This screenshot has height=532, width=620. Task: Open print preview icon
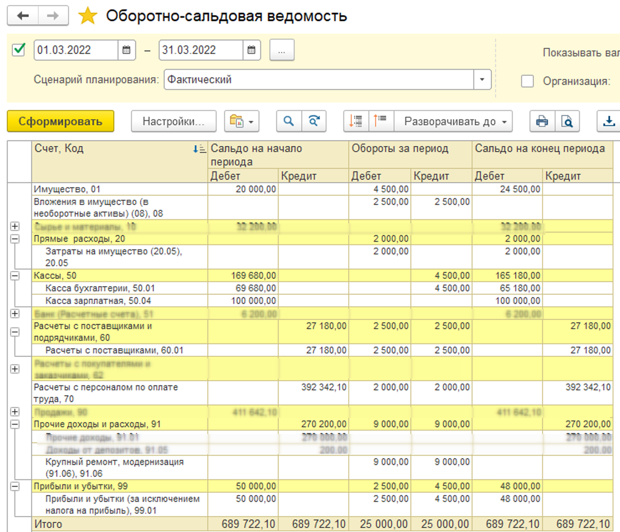click(567, 121)
